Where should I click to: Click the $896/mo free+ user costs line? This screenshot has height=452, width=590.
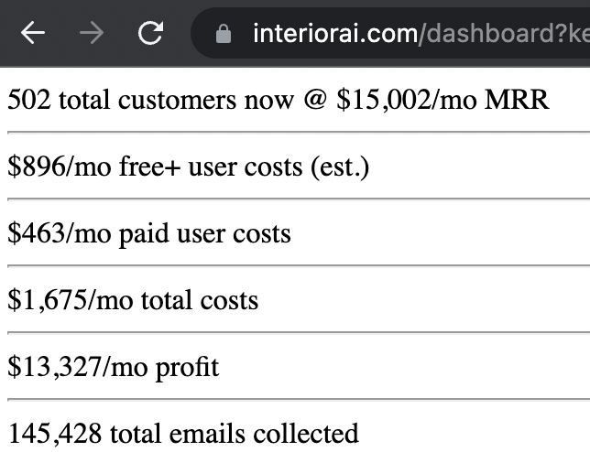point(188,167)
